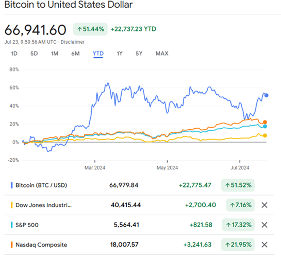The height and width of the screenshot is (258, 281).
Task: Click the S&P 500 value 5,564.41
Action: click(126, 225)
